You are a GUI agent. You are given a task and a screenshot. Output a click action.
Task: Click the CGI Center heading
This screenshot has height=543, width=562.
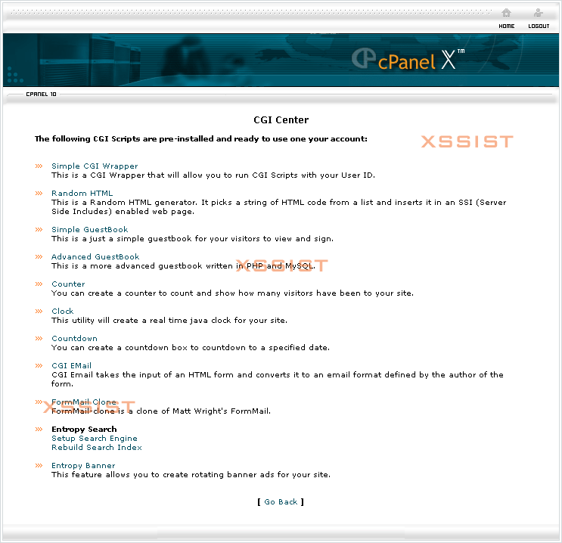281,120
